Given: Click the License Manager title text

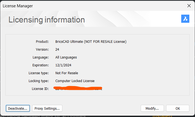Looking at the screenshot, I should point(18,6).
